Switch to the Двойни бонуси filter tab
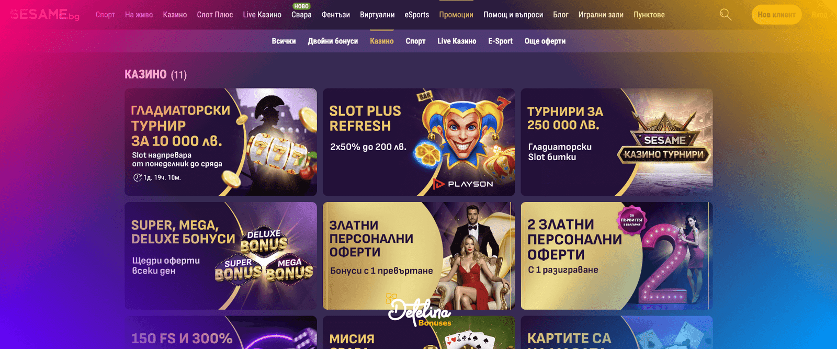The image size is (837, 349). coord(333,41)
